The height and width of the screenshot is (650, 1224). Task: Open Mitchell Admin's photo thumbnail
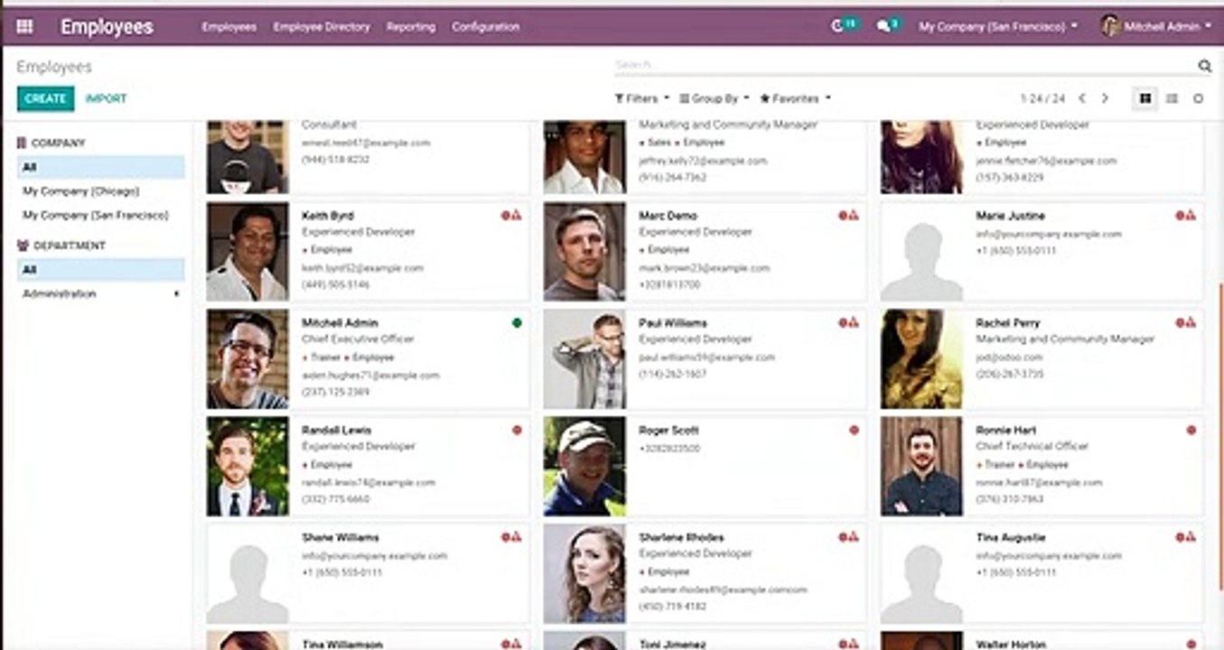coord(248,359)
